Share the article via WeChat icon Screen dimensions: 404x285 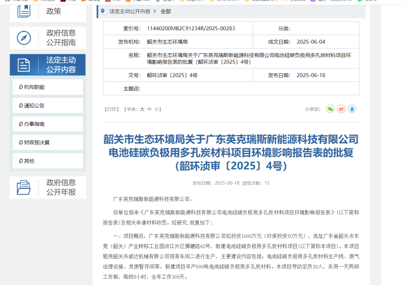coord(330,109)
